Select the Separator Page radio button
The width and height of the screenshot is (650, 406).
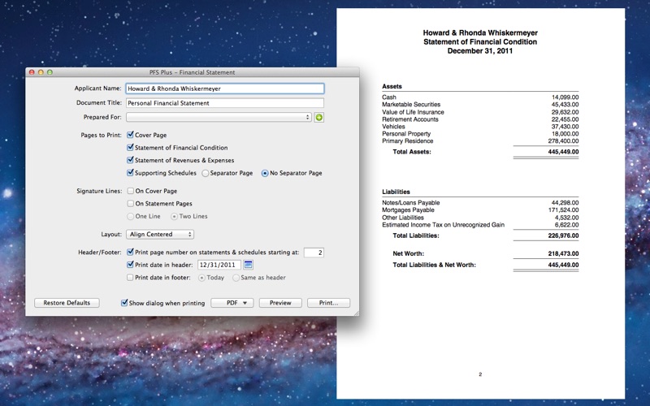point(206,174)
